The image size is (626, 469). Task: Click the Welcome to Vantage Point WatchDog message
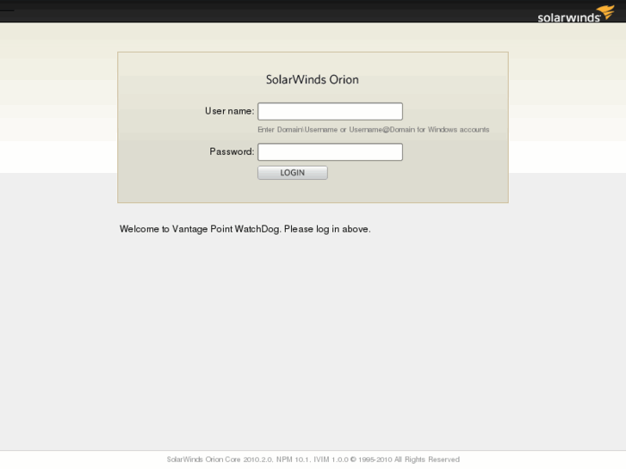[245, 229]
